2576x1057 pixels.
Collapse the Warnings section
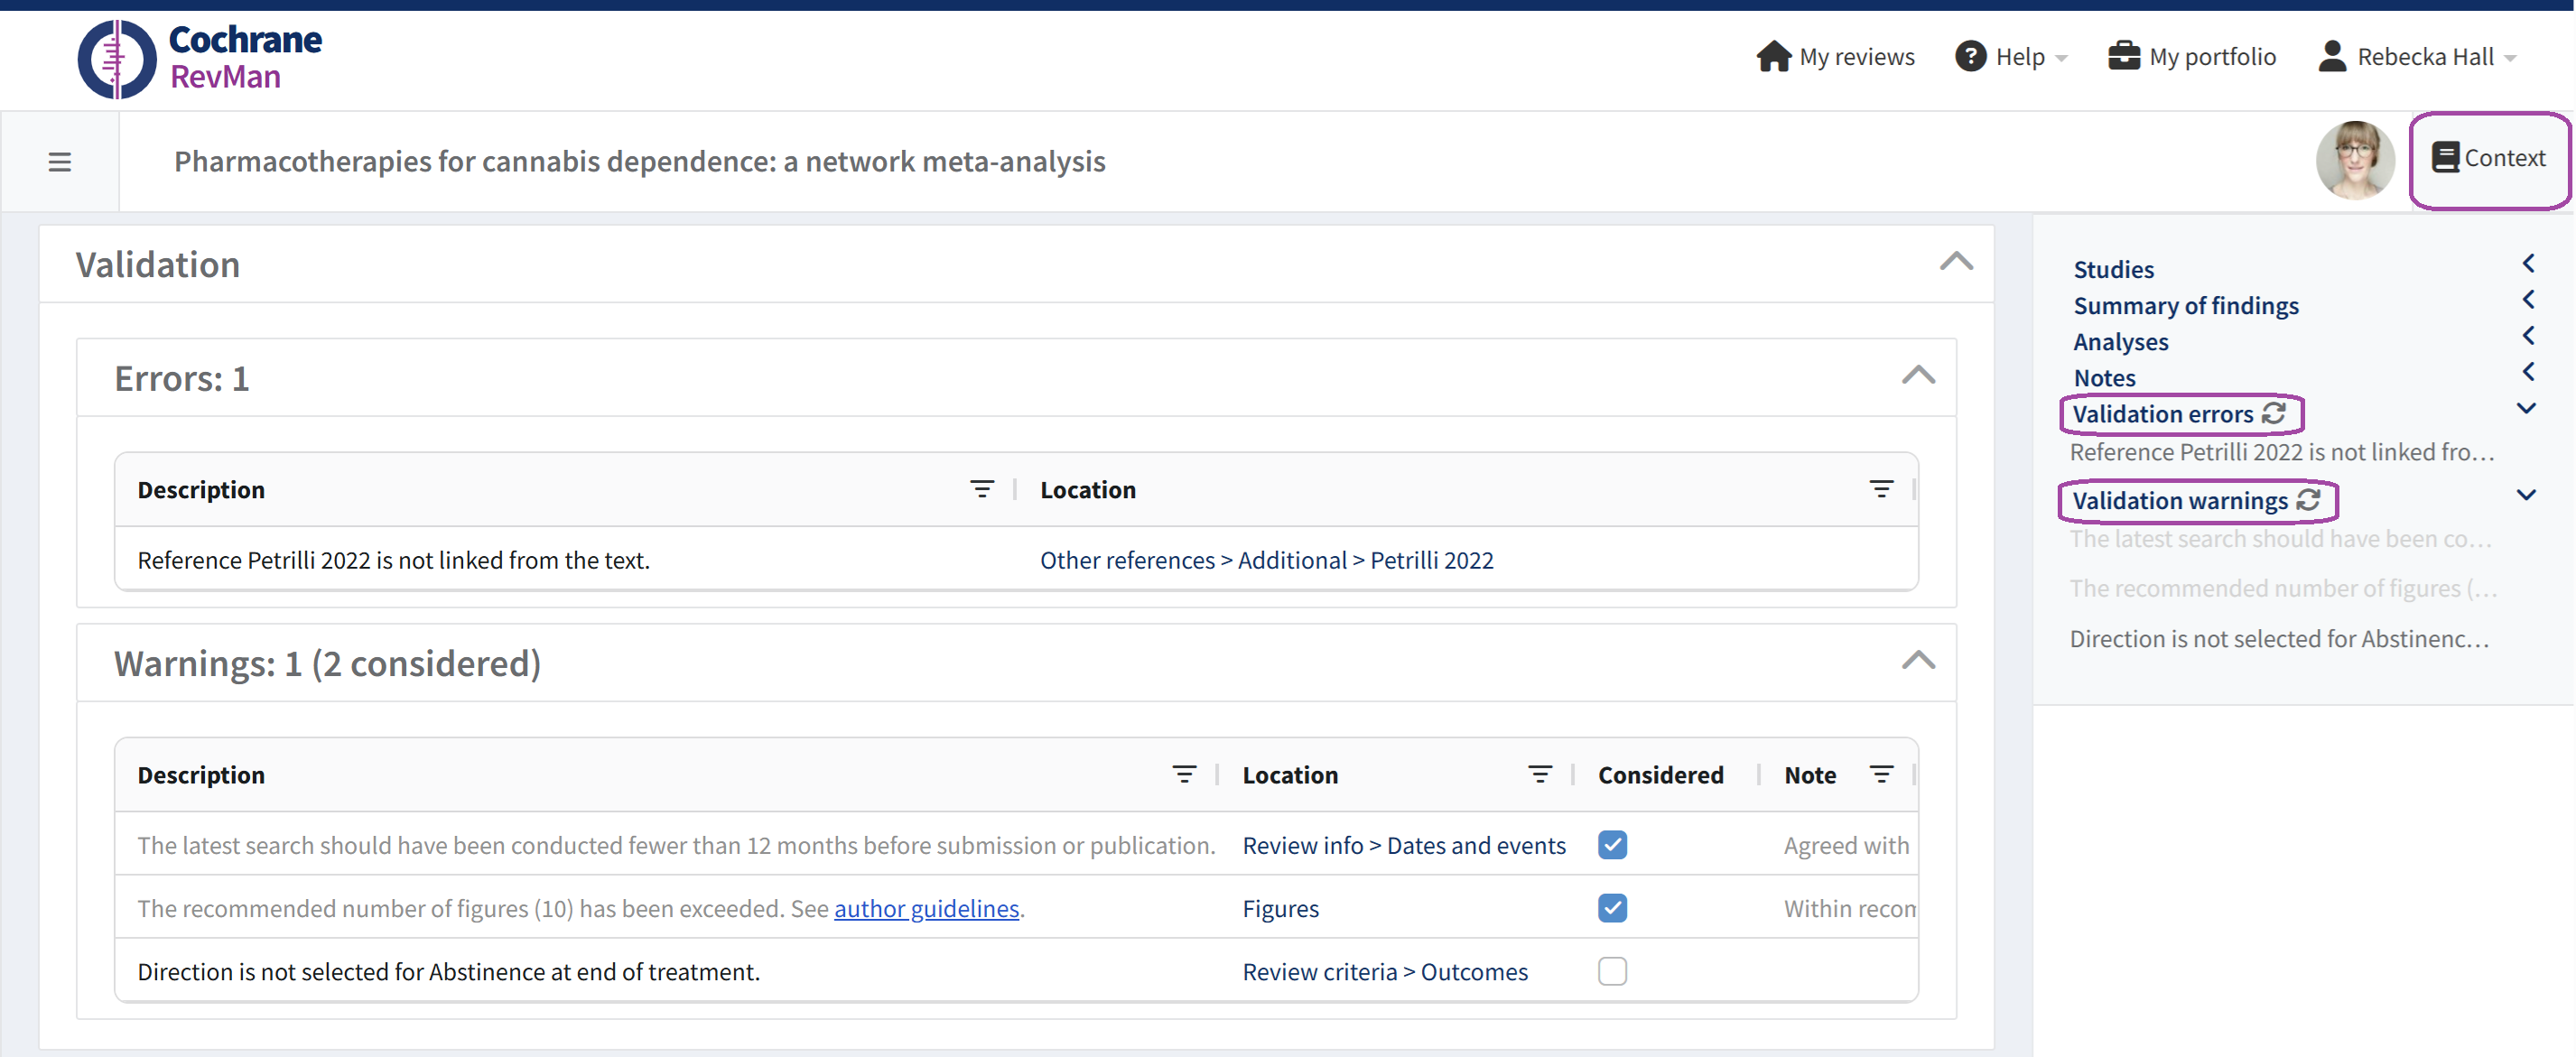coord(1917,661)
